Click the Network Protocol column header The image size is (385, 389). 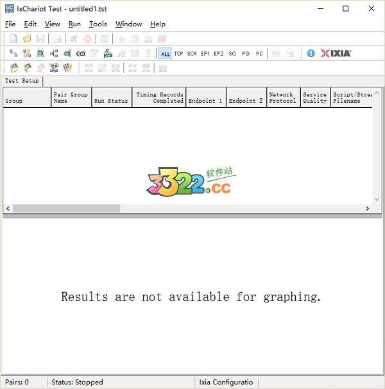(x=284, y=98)
